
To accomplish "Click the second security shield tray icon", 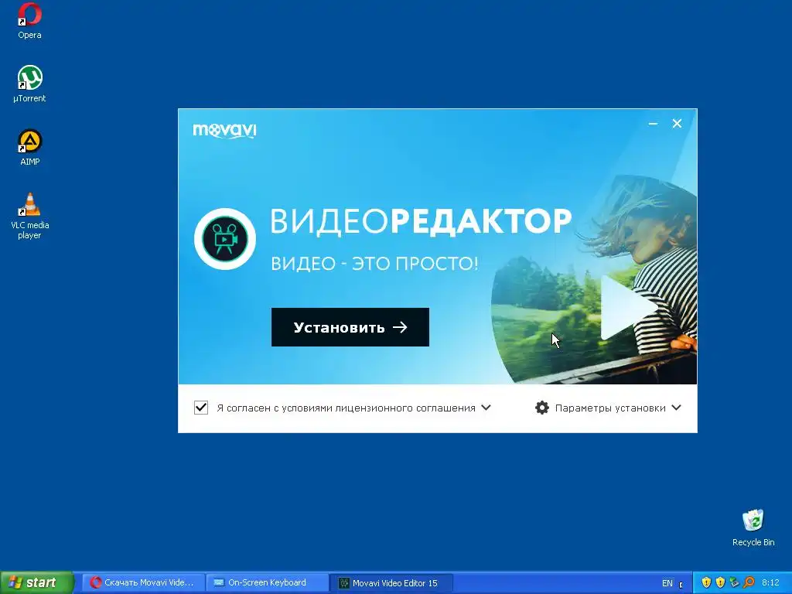I will 720,582.
